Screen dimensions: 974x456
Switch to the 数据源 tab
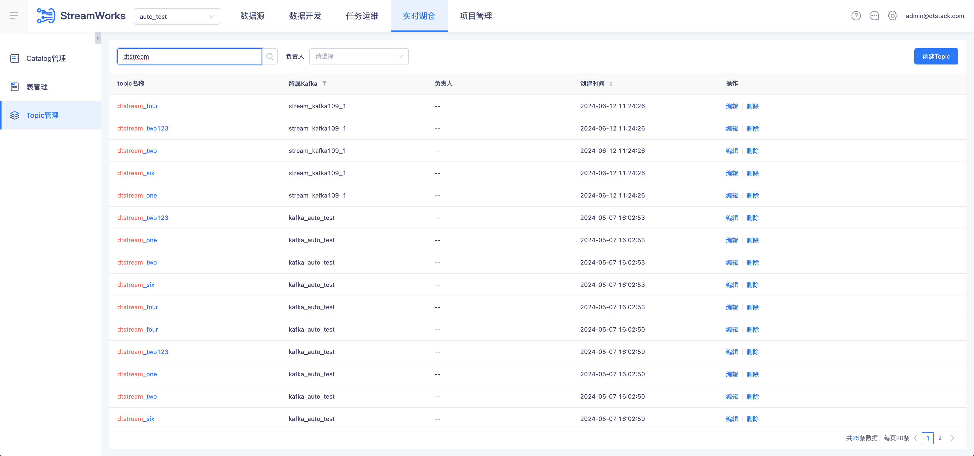click(x=252, y=16)
